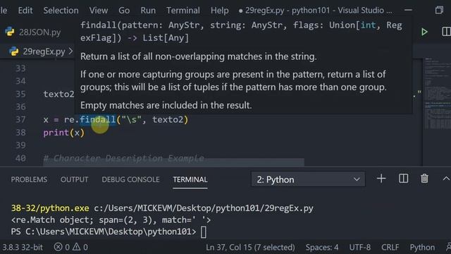This screenshot has height=254, width=451.
Task: Click the "\s" pattern string argument
Action: click(131, 119)
